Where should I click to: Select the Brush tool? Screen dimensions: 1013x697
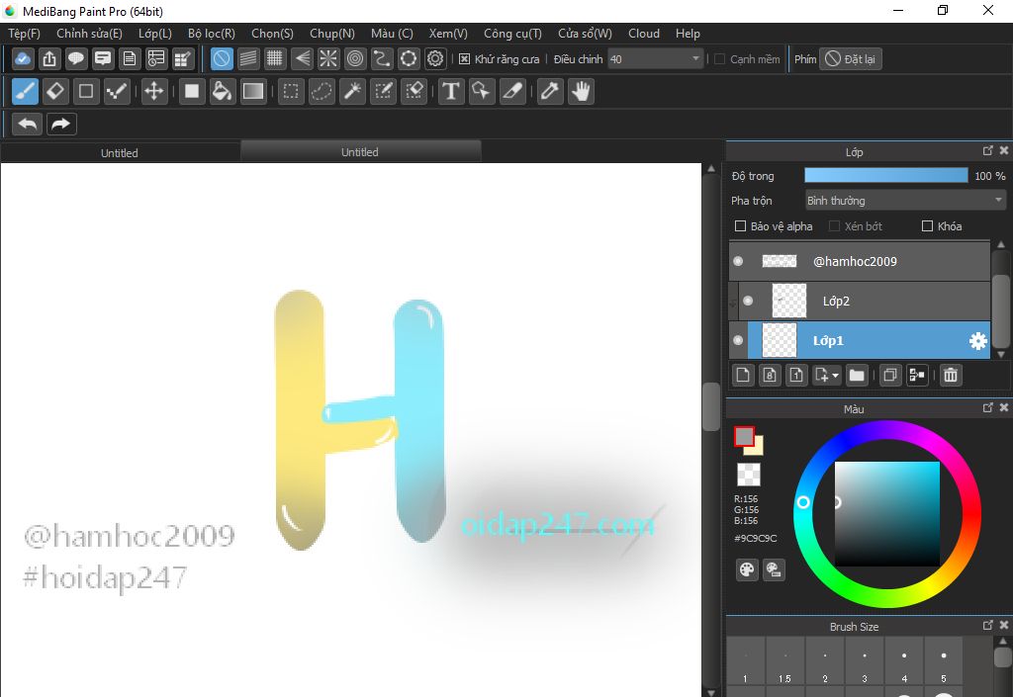tap(25, 91)
